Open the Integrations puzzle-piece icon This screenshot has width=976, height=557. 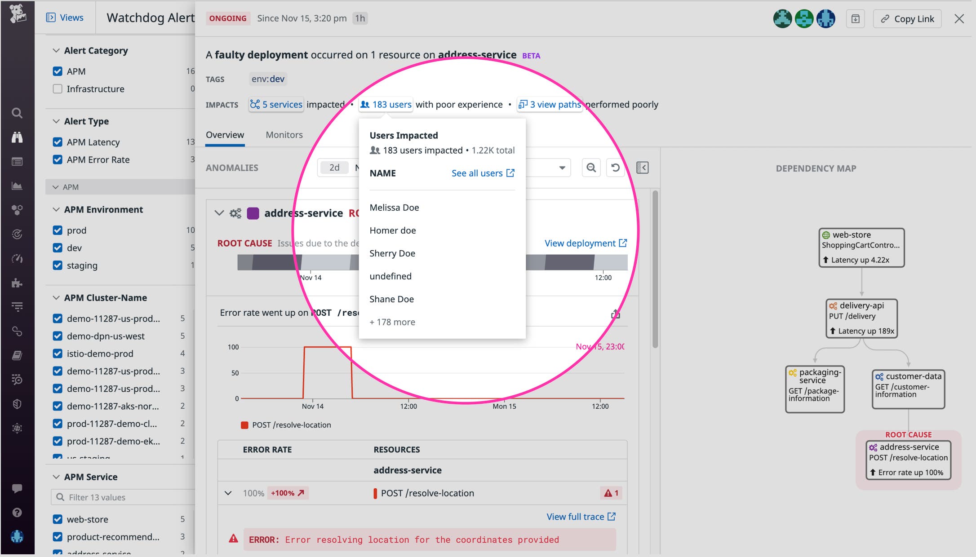(17, 283)
